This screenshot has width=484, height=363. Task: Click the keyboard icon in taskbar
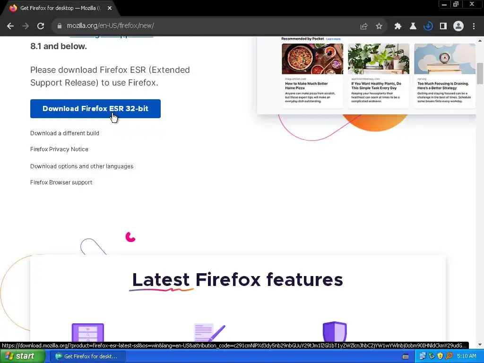pos(406,356)
